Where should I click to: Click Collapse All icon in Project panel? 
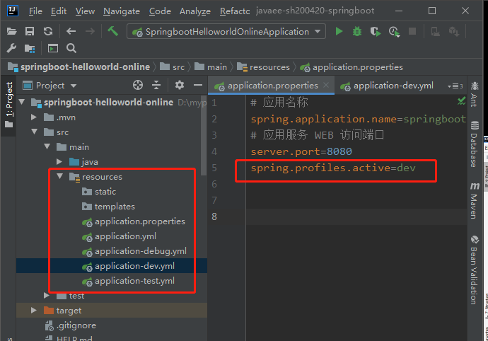click(x=156, y=85)
